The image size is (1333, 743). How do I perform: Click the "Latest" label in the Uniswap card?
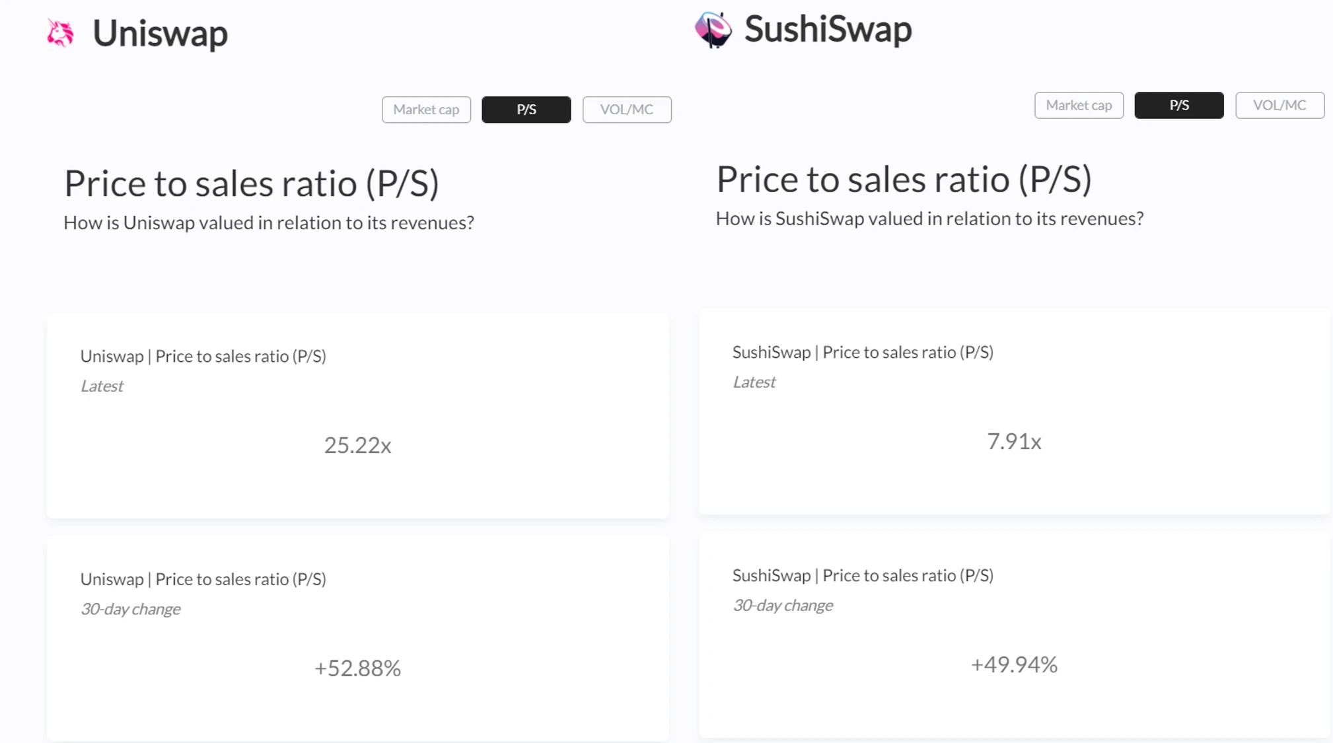[x=102, y=386]
